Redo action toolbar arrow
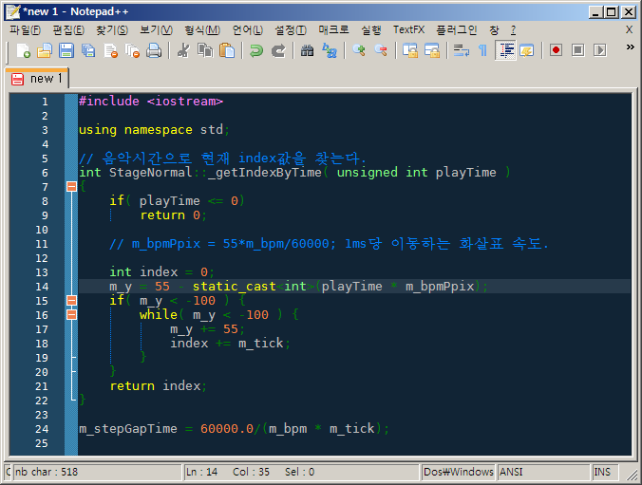Screen dimensions: 642x485 pyautogui.click(x=278, y=50)
